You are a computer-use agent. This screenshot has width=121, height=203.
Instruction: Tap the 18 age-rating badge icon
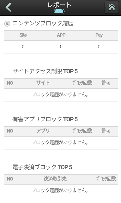(x=7, y=24)
